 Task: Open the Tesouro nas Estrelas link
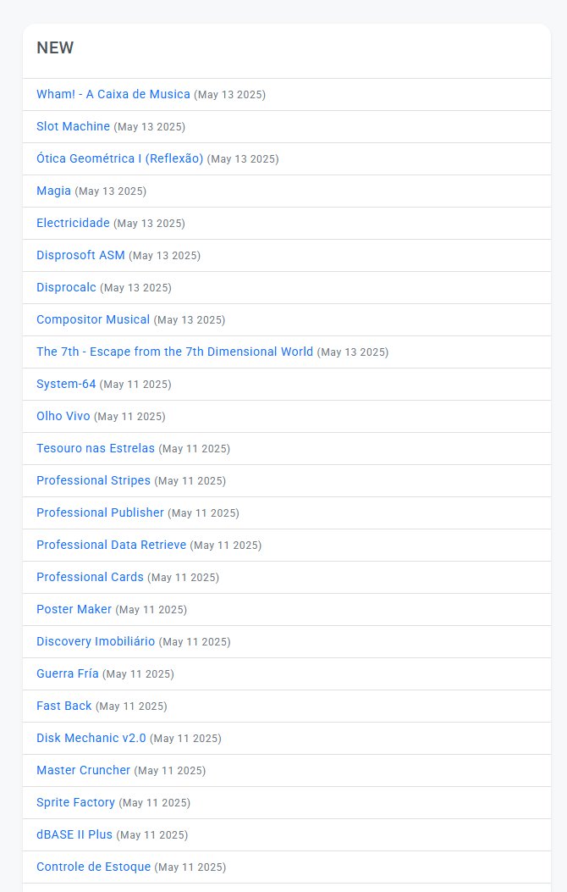point(96,448)
